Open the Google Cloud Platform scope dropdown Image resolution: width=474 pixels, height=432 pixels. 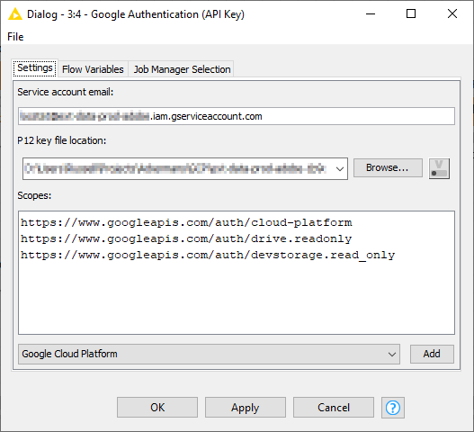[x=209, y=354]
